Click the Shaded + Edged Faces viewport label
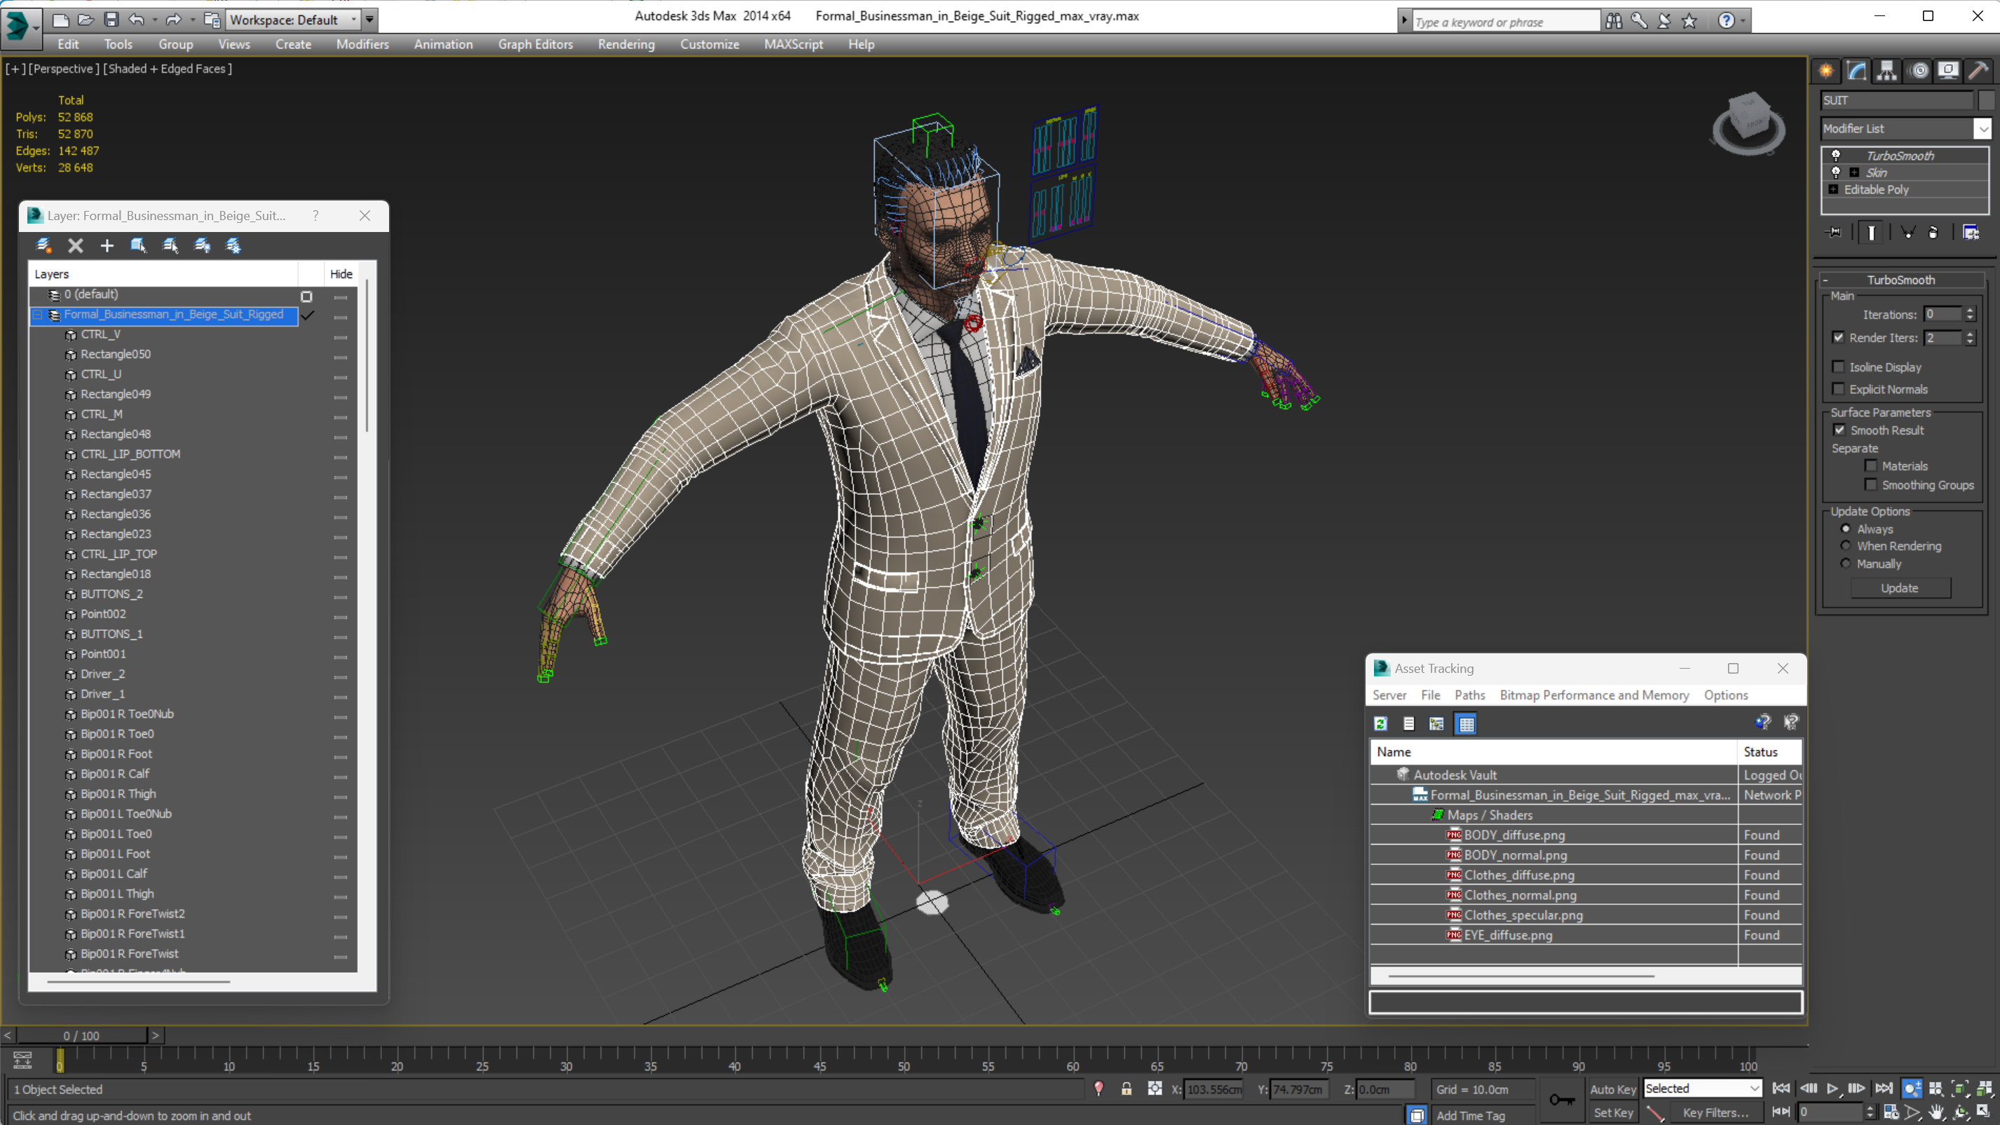 click(x=167, y=68)
